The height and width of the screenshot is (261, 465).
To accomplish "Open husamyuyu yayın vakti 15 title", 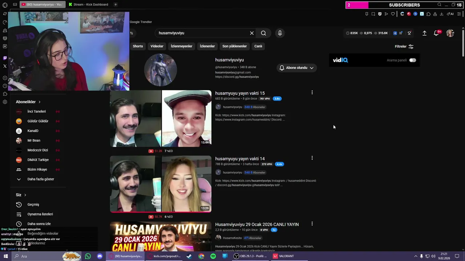I will (x=240, y=93).
